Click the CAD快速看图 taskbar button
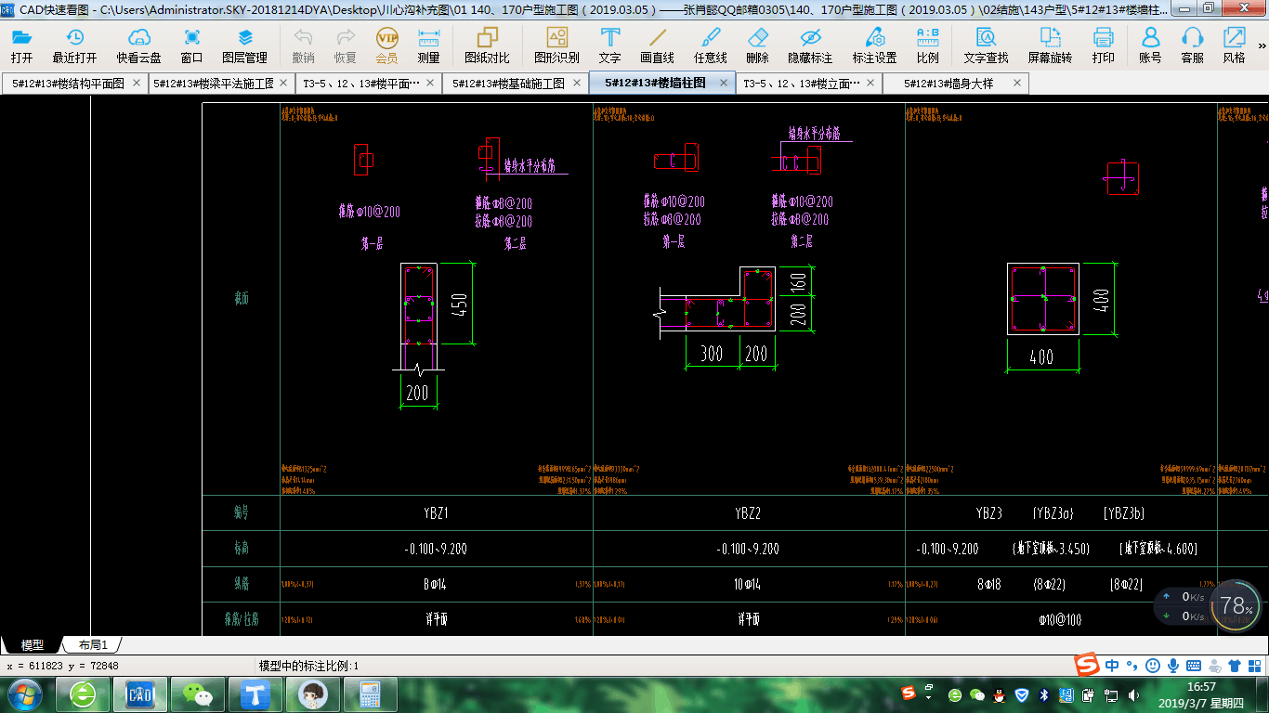 point(140,694)
